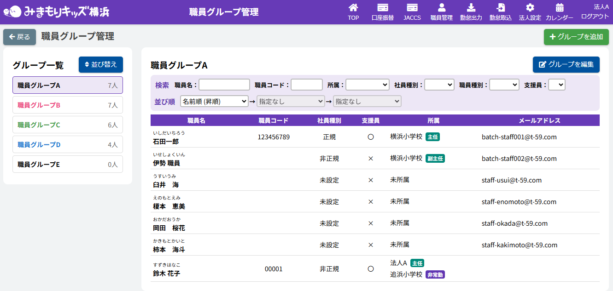Viewport: 613px width, 291px height.
Task: Click 非常勤 badge next to 追浜小学校
Action: (x=435, y=274)
